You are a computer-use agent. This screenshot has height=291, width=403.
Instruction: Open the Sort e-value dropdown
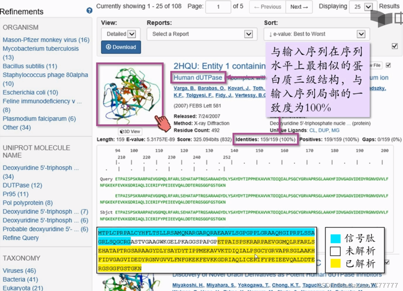coord(317,34)
